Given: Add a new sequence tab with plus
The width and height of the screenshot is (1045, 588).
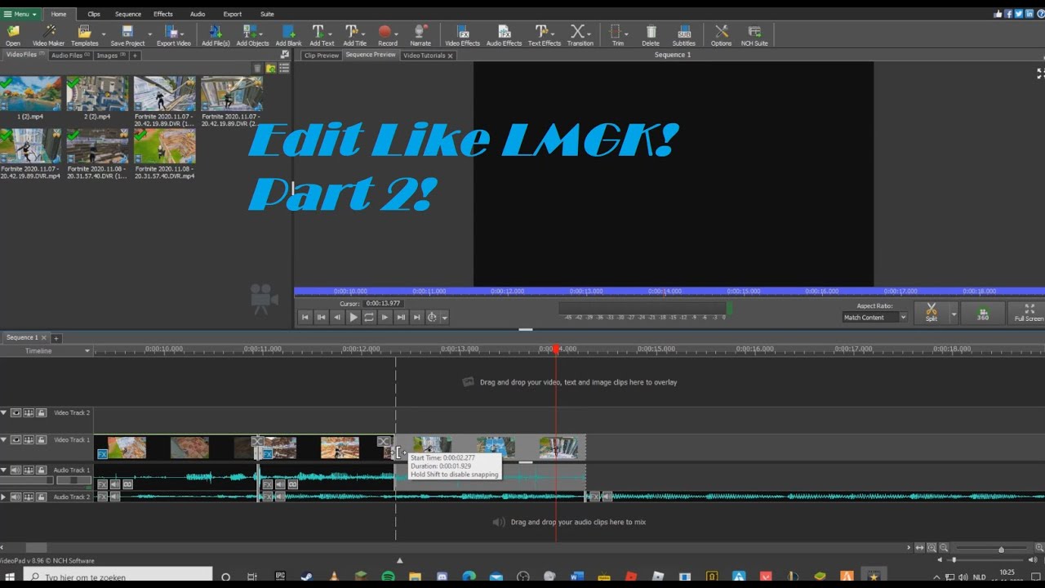Looking at the screenshot, I should [x=56, y=338].
